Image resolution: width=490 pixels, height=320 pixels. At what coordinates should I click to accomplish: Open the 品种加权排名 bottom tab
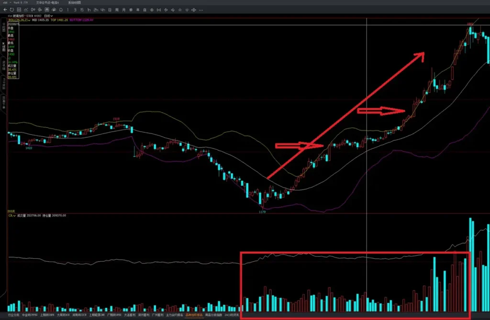pos(194,315)
